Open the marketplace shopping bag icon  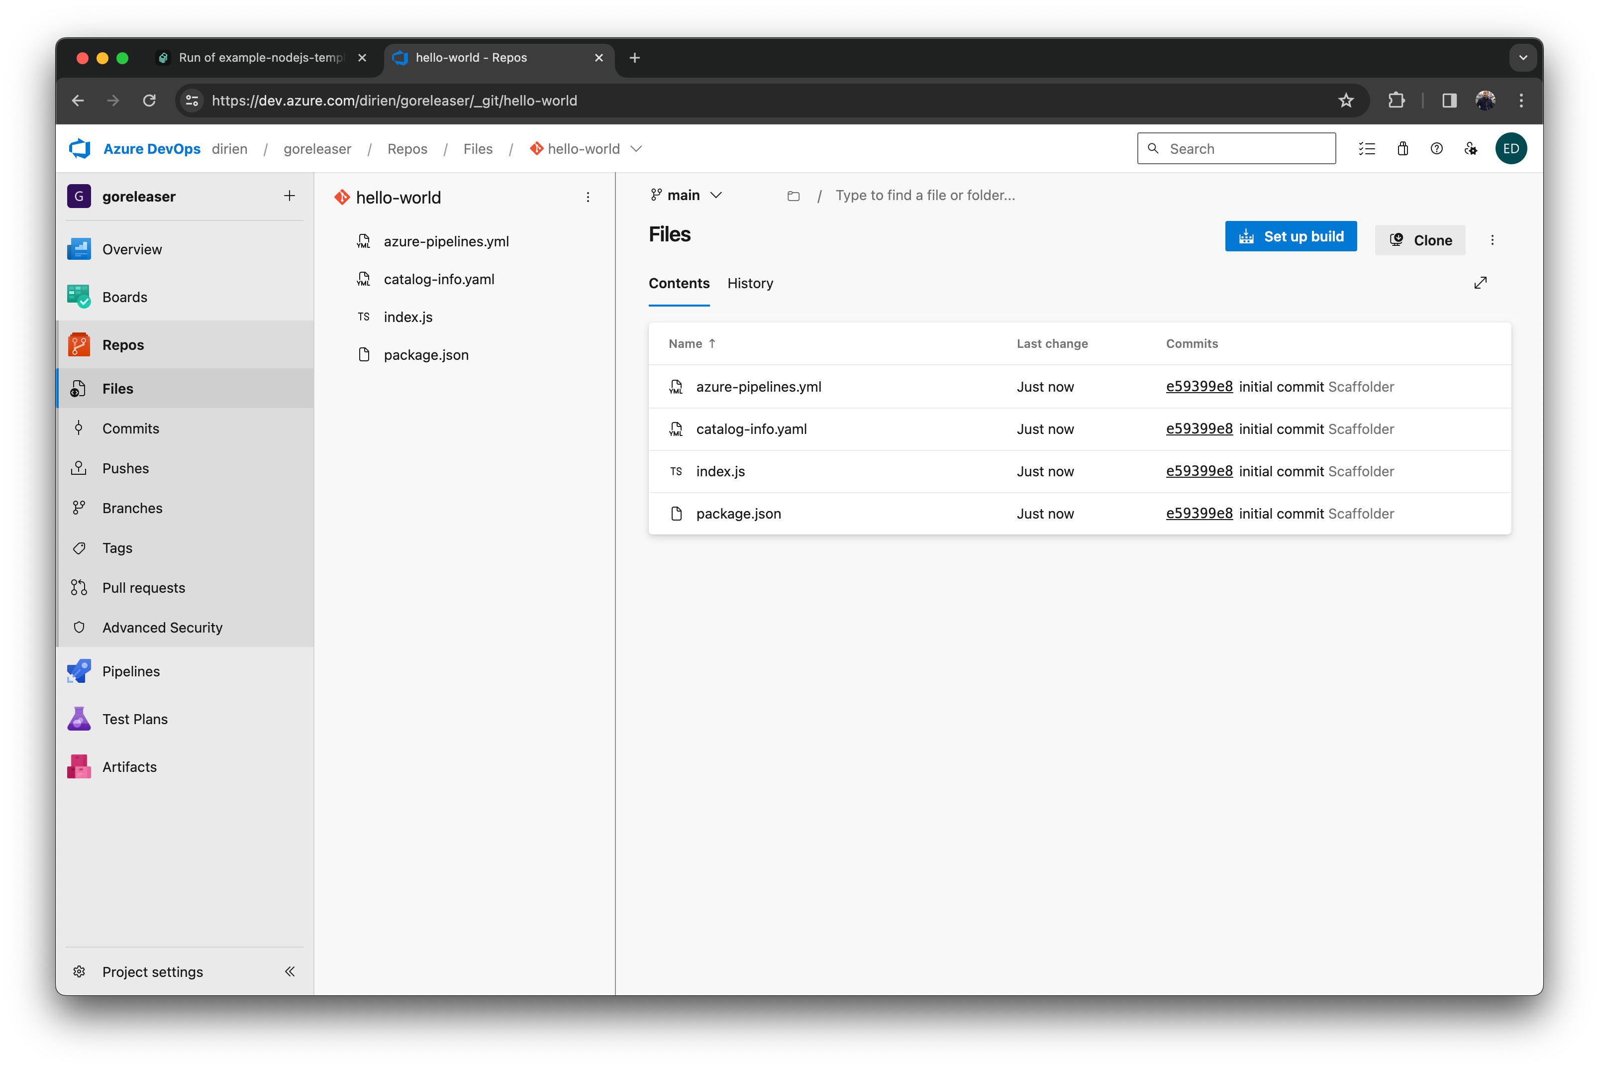tap(1402, 149)
